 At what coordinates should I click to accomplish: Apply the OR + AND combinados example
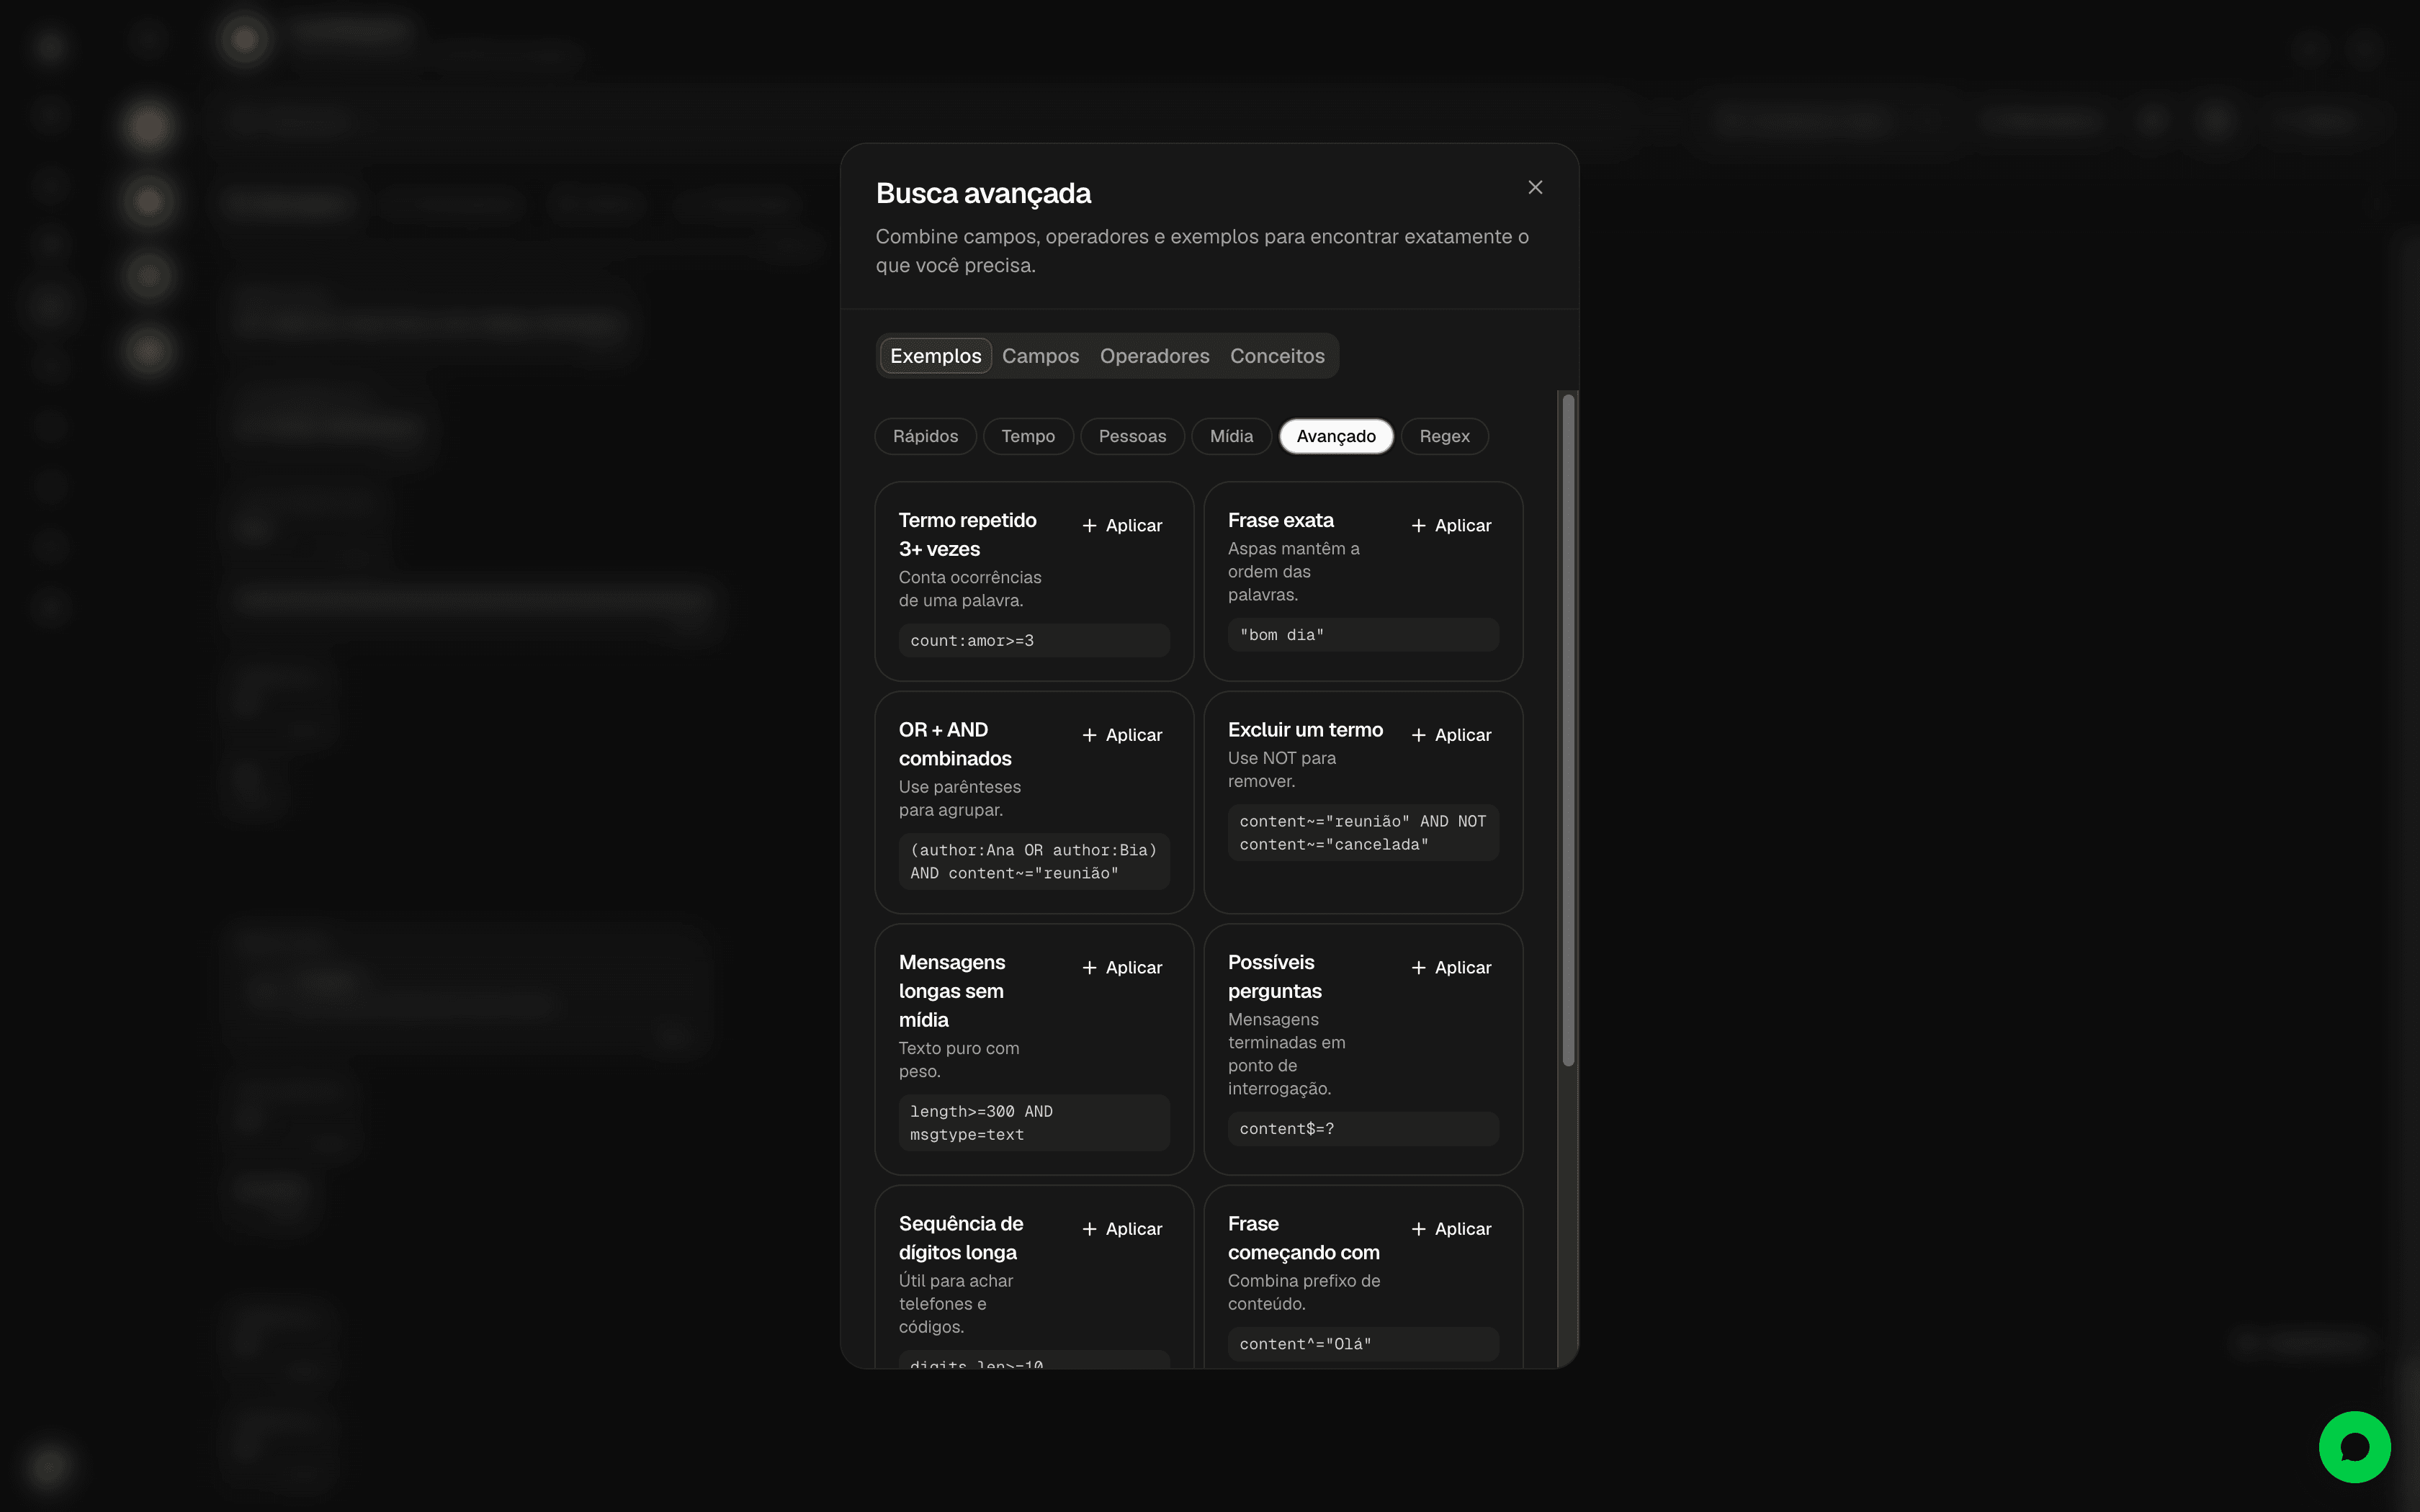coord(1122,735)
